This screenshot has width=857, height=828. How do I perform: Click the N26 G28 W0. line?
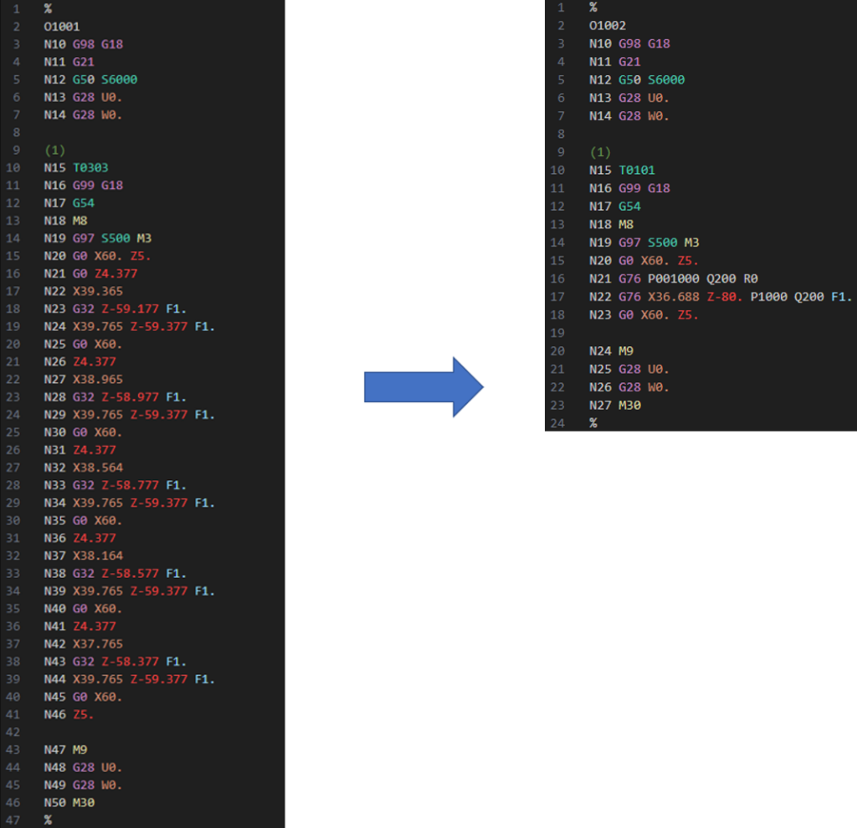pyautogui.click(x=629, y=387)
